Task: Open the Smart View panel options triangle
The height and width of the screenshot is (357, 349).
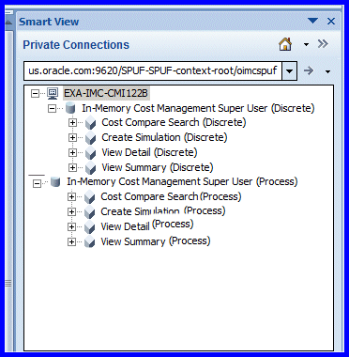Action: (312, 21)
